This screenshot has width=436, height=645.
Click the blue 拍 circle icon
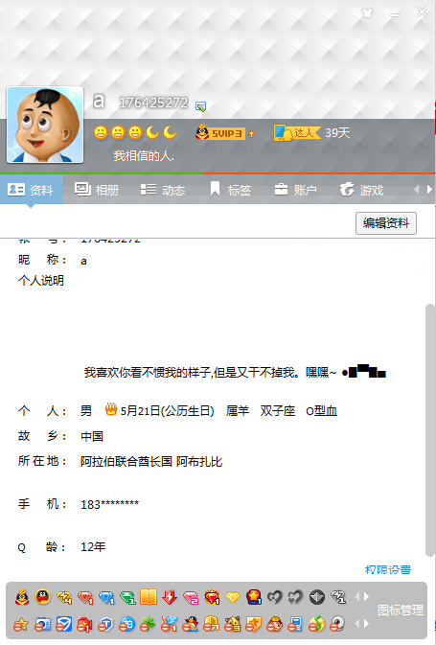126,625
